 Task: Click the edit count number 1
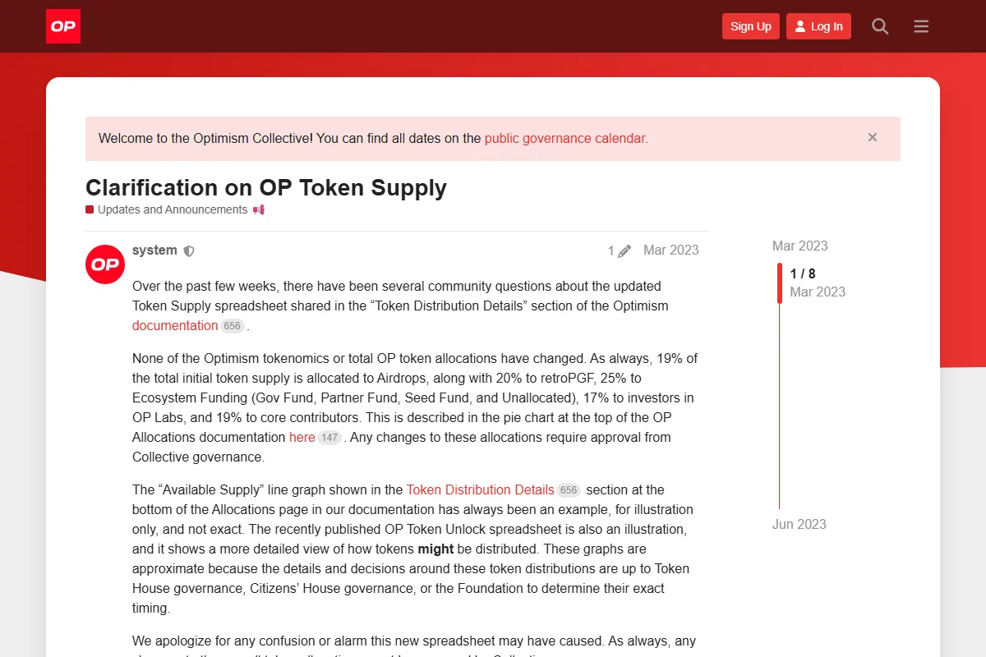611,251
